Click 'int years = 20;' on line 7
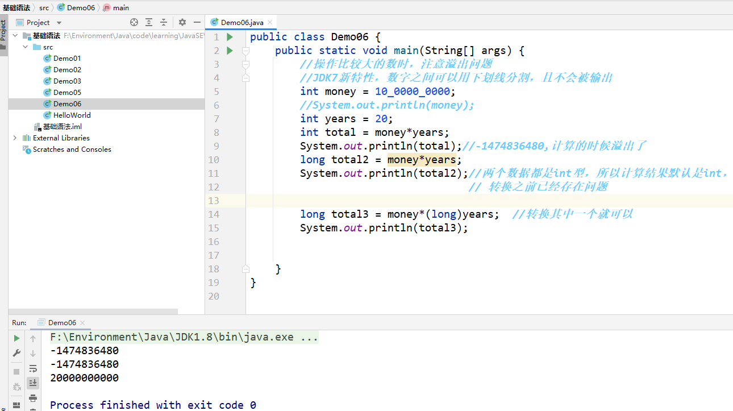Image resolution: width=733 pixels, height=411 pixels. click(x=347, y=119)
